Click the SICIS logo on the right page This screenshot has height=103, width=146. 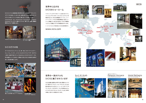point(139,4)
